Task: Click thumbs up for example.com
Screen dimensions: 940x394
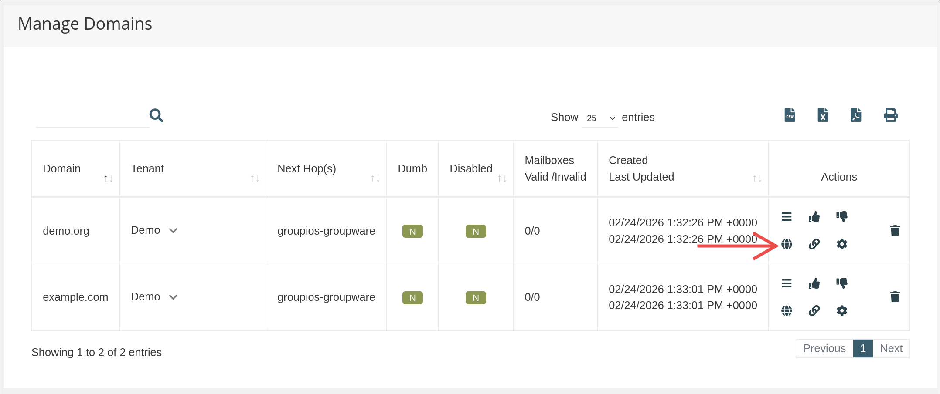Action: click(814, 284)
